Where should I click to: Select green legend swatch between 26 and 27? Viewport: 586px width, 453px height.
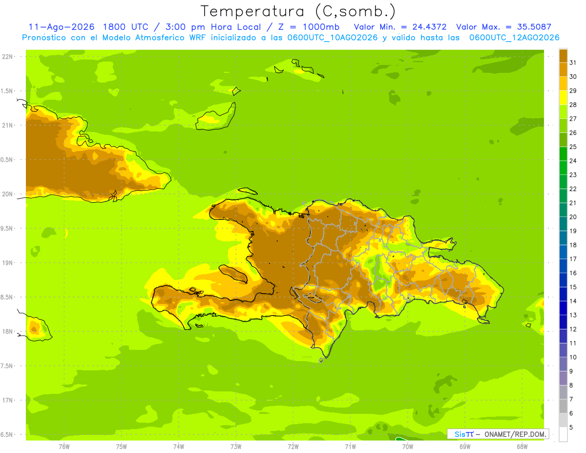click(x=563, y=126)
